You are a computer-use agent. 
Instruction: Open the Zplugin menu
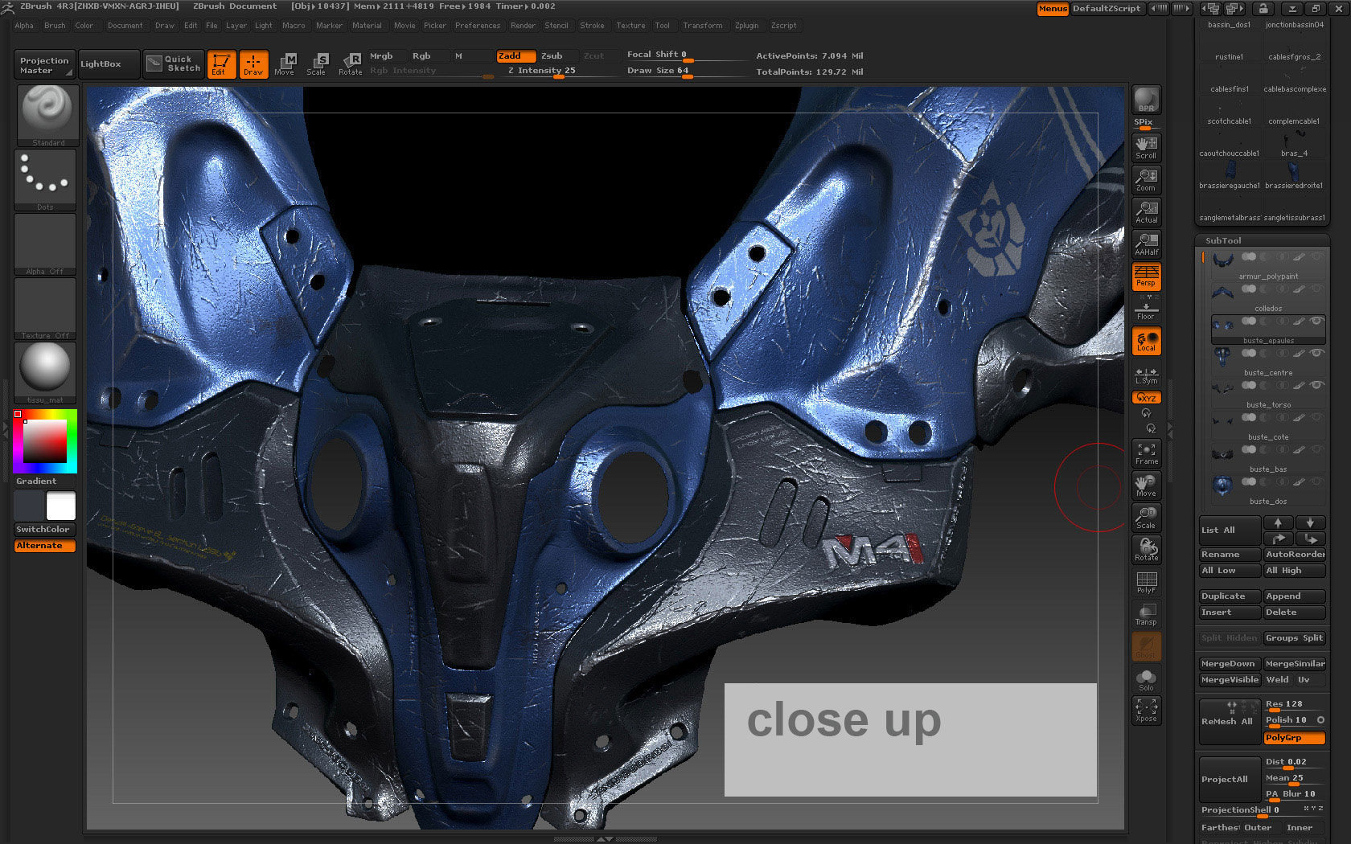(x=746, y=26)
